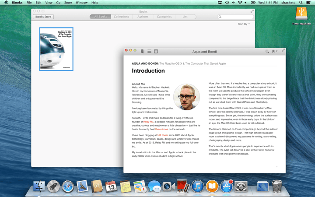The height and width of the screenshot is (197, 315).
Task: Open the Window menu
Action: (x=81, y=3)
